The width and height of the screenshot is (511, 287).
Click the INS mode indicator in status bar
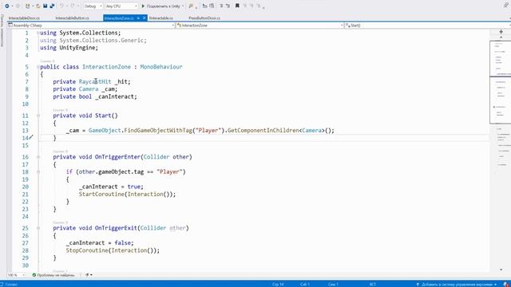pos(373,285)
